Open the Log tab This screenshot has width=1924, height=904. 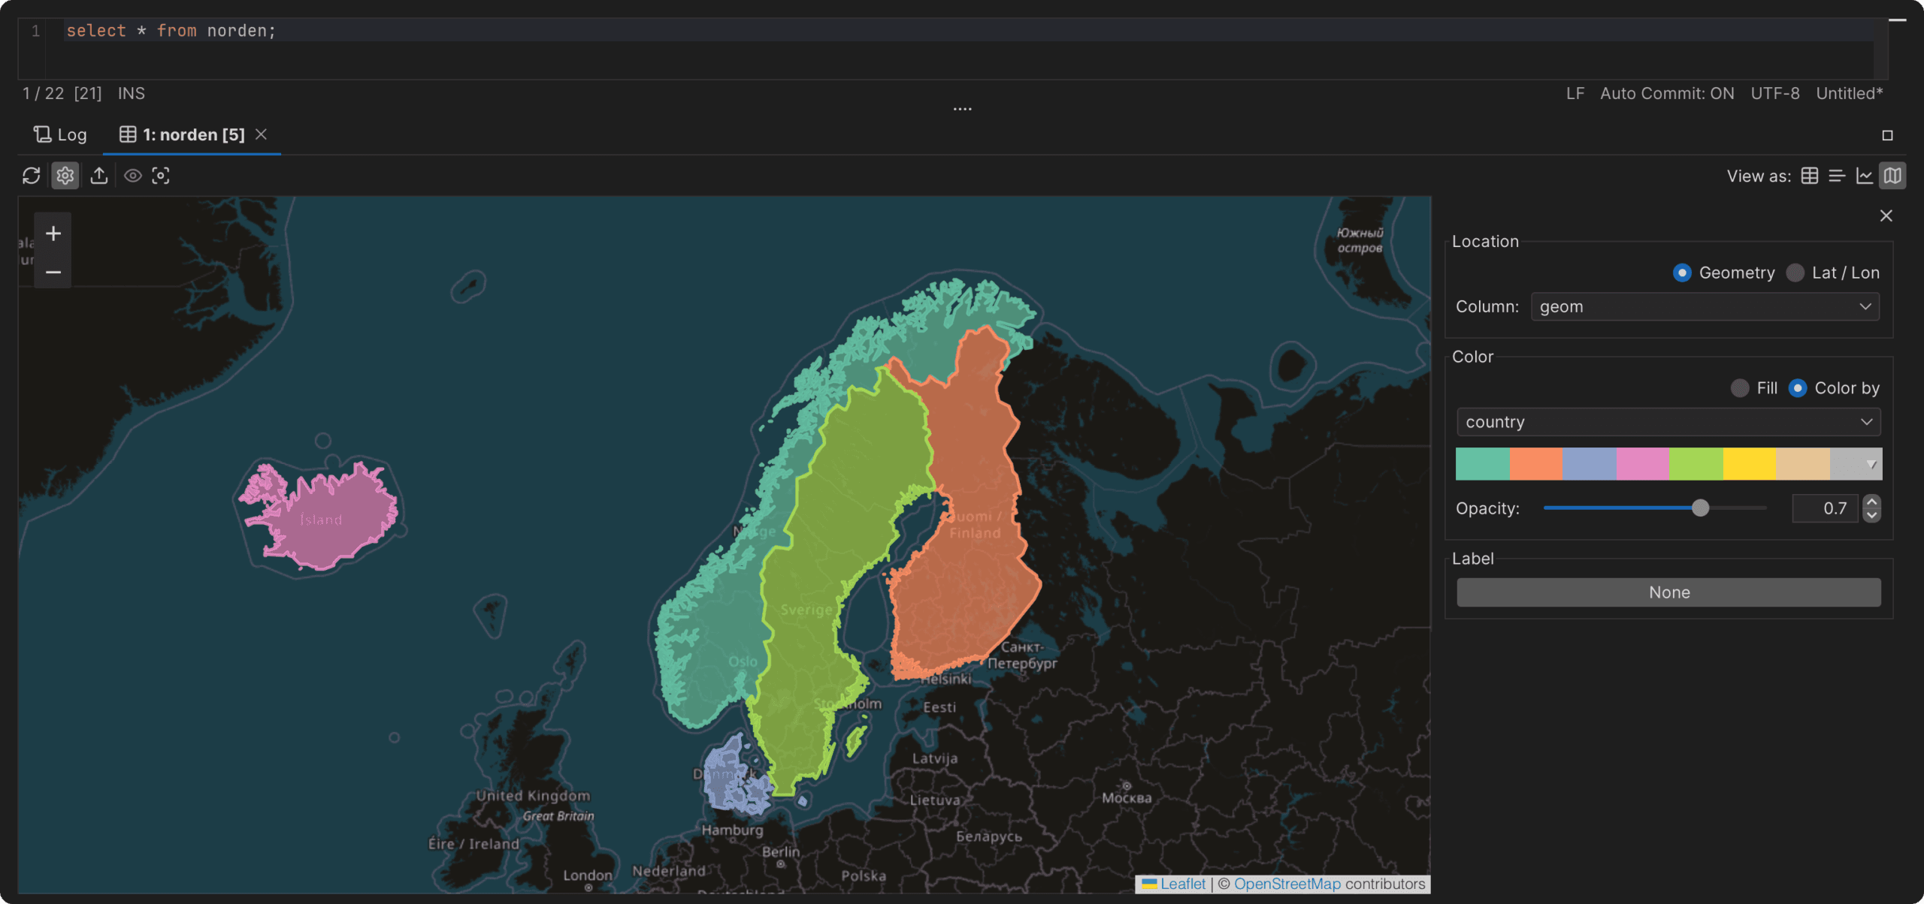(60, 134)
